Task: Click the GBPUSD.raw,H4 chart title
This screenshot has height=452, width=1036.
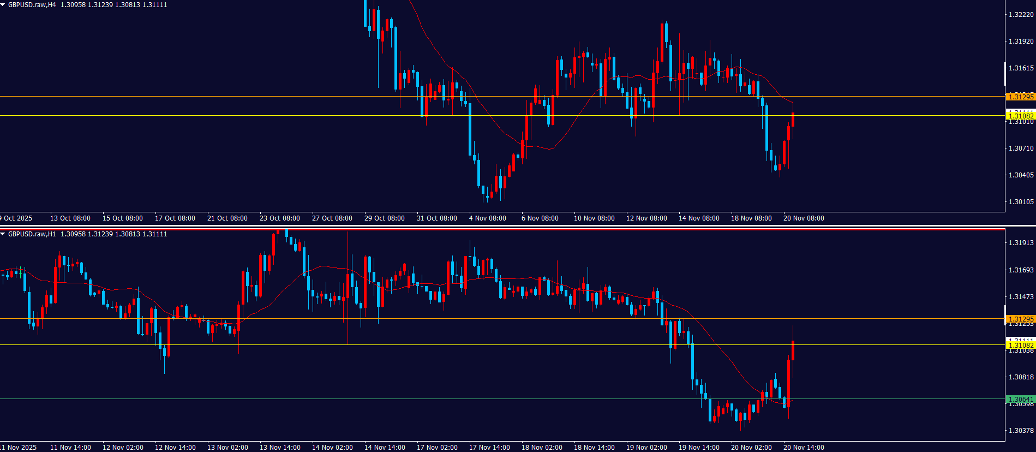Action: [32, 5]
